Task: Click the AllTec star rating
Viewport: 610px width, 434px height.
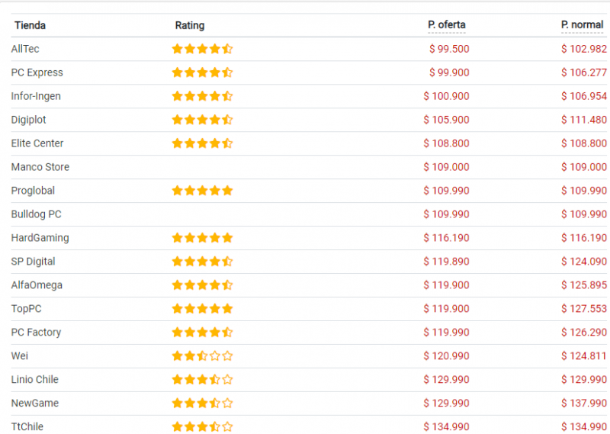Action: tap(202, 49)
